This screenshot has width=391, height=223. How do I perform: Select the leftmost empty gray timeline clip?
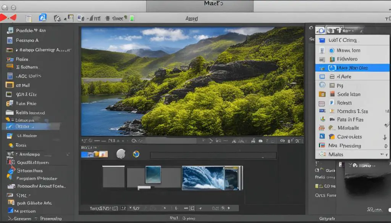113,176
